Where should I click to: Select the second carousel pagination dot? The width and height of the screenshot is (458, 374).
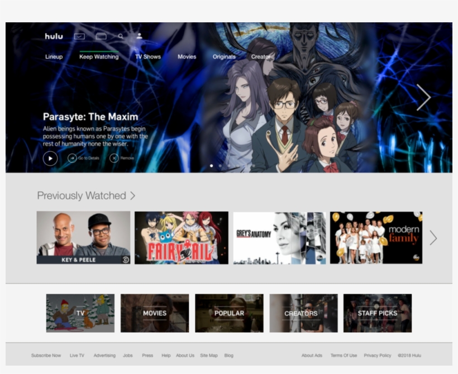tap(220, 165)
